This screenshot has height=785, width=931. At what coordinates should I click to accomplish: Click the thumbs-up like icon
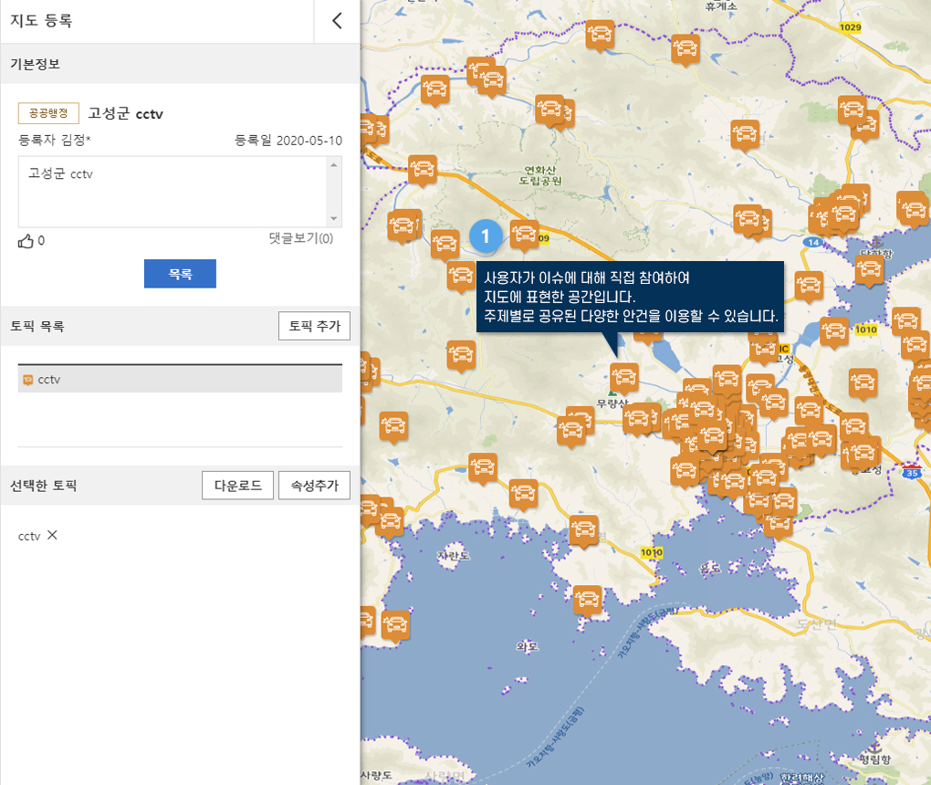26,241
